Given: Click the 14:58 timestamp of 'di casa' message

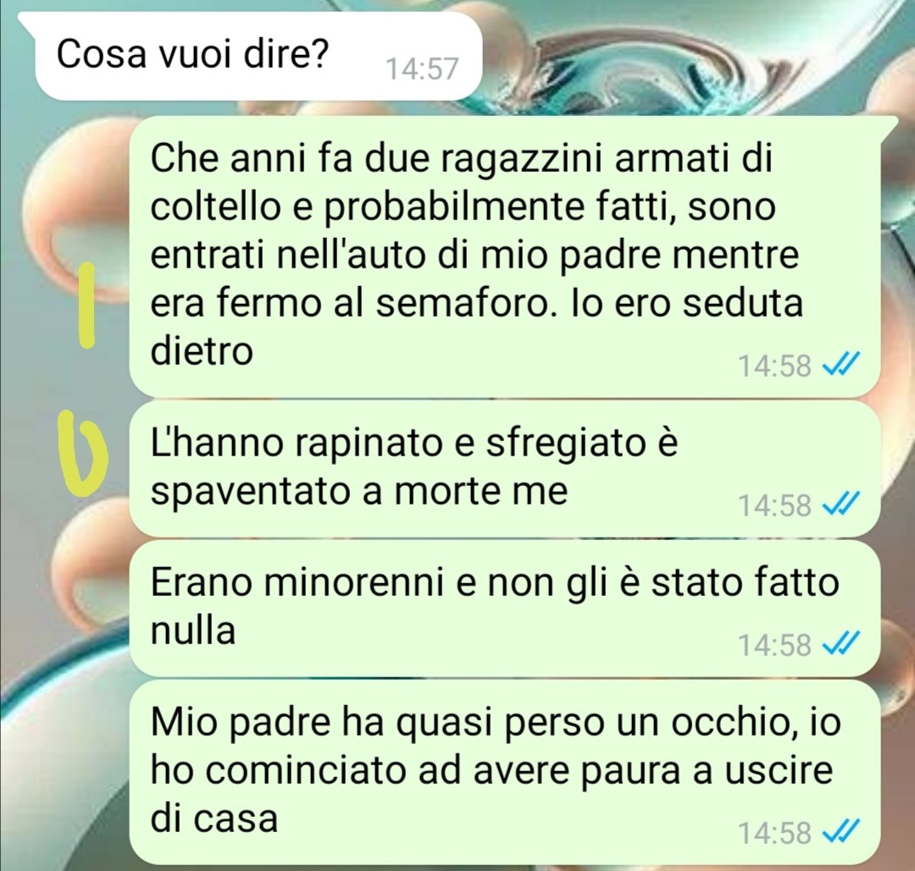Looking at the screenshot, I should [774, 833].
